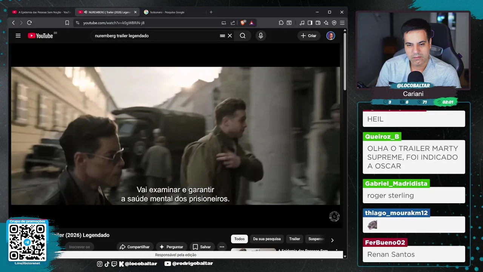The width and height of the screenshot is (483, 272).
Task: Open the Brave VPN shield icon
Action: tap(334, 23)
